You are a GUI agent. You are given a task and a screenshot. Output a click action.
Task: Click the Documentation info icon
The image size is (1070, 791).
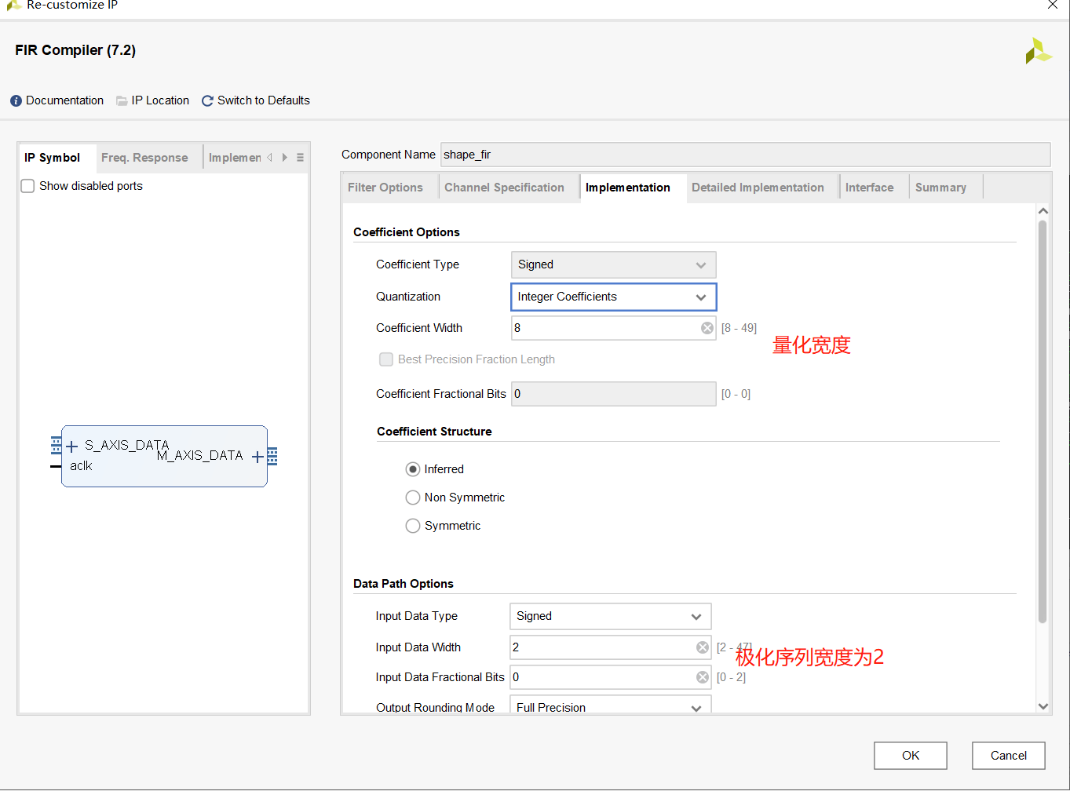coord(16,101)
